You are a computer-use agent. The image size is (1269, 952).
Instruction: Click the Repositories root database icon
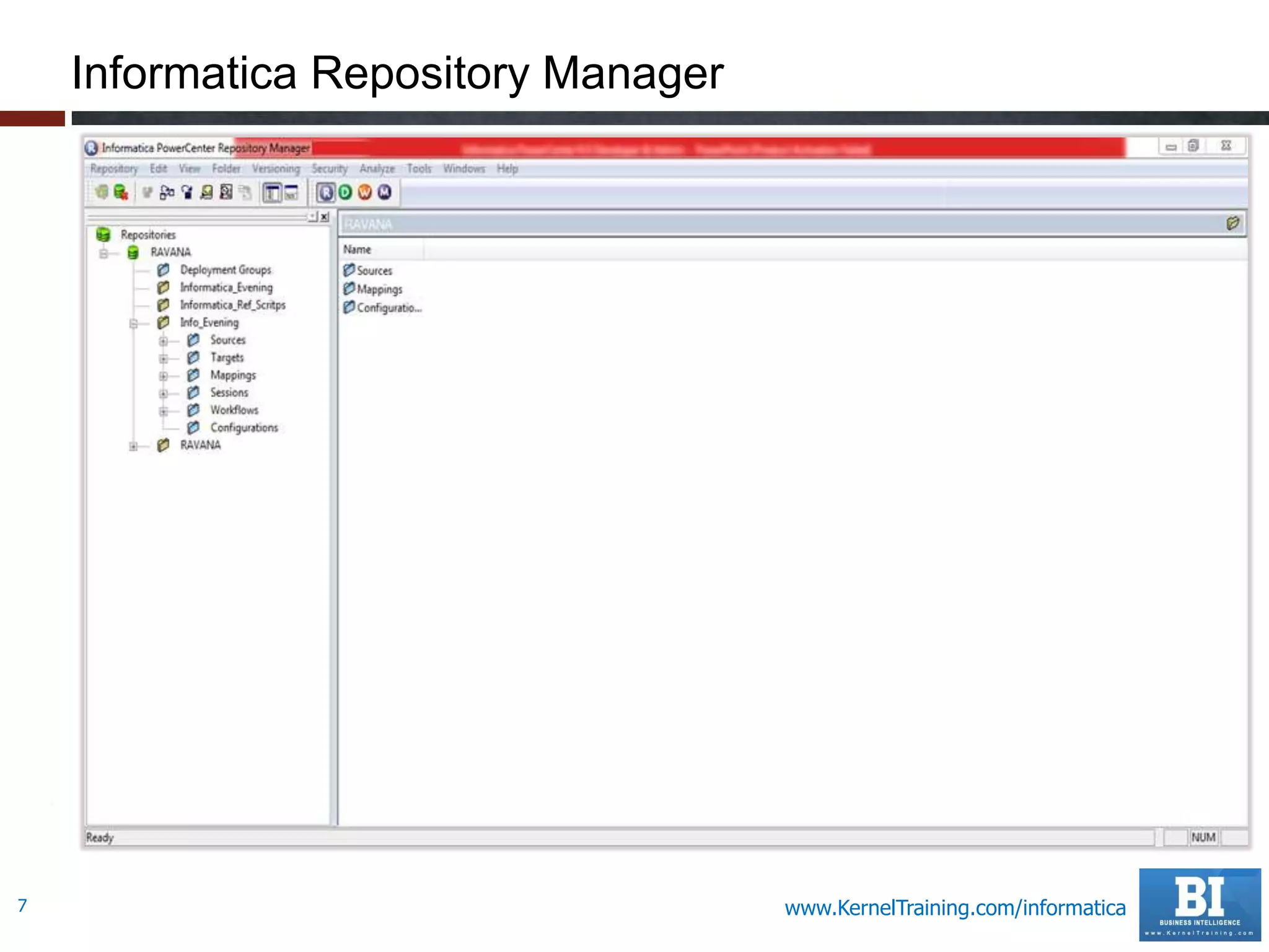103,234
